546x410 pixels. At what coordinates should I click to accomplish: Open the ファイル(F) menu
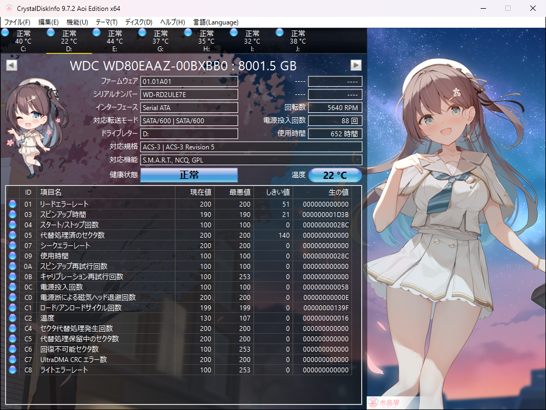coord(17,22)
